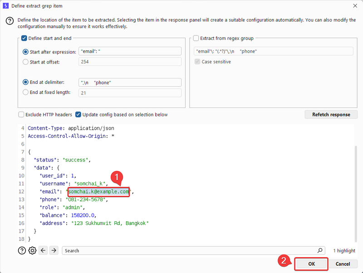This screenshot has height=273, width=363.
Task: Go to next search match arrow
Action: tap(54, 250)
